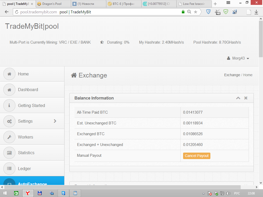Click the satellite extension icon
Screen dimensions: 263x197
[234, 12]
